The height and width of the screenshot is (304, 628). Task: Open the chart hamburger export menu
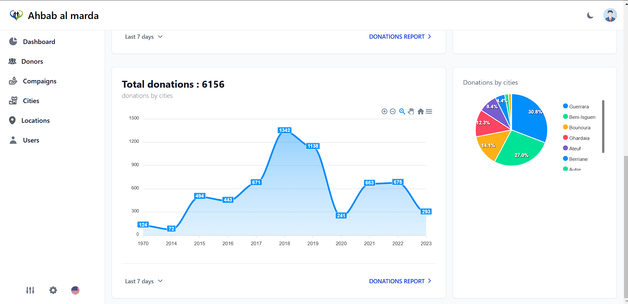click(x=429, y=112)
